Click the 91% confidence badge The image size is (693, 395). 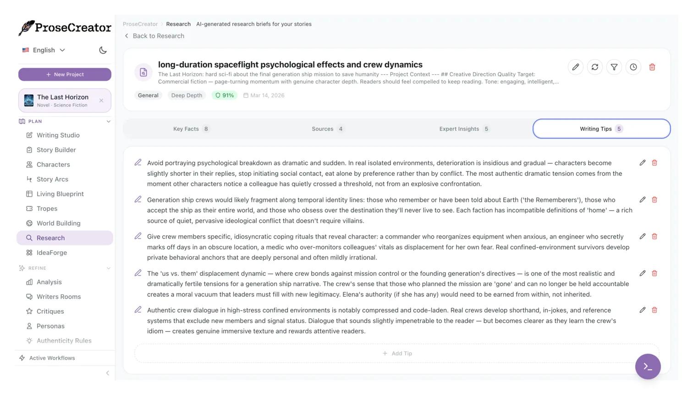point(224,95)
